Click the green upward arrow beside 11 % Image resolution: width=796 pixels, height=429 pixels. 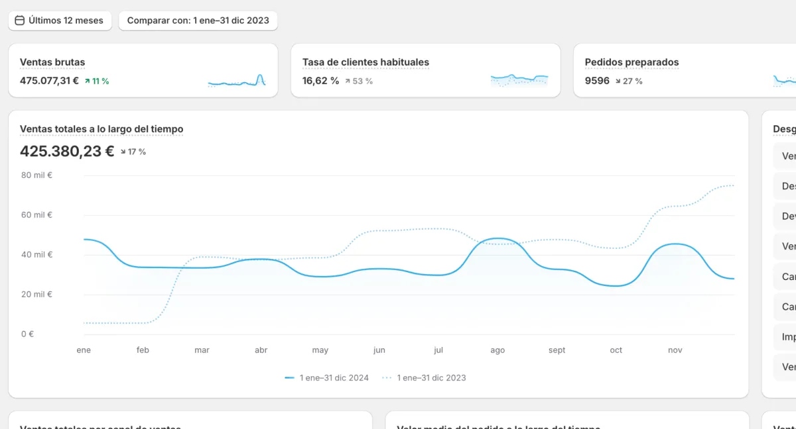pyautogui.click(x=87, y=81)
